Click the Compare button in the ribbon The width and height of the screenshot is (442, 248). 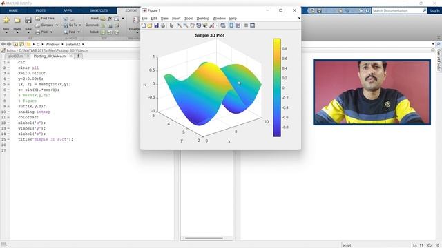[44, 25]
